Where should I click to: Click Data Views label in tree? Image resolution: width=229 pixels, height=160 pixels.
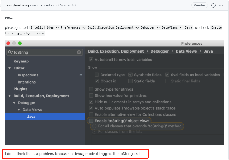click(32, 110)
